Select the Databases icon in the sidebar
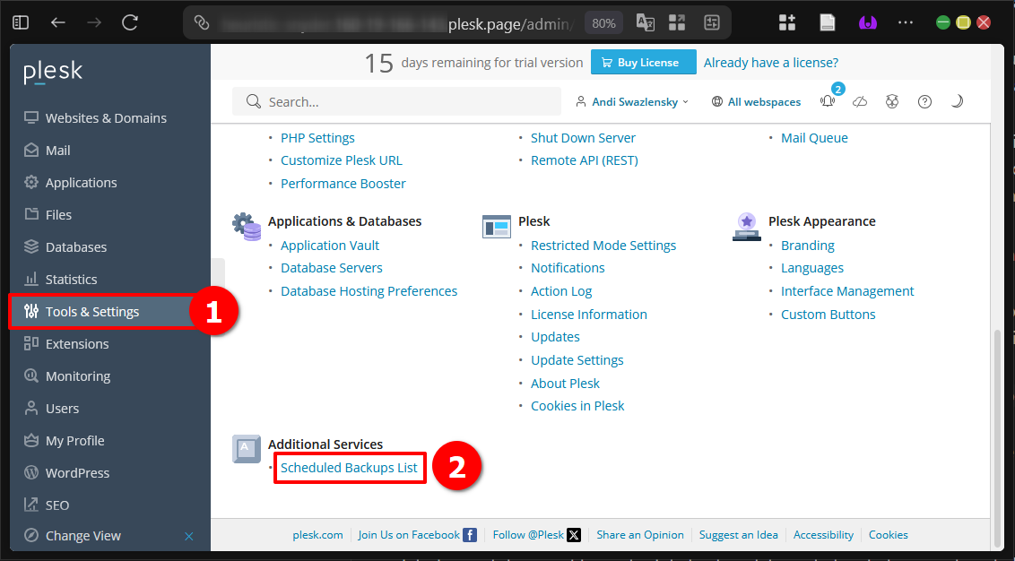Image resolution: width=1015 pixels, height=561 pixels. tap(31, 246)
